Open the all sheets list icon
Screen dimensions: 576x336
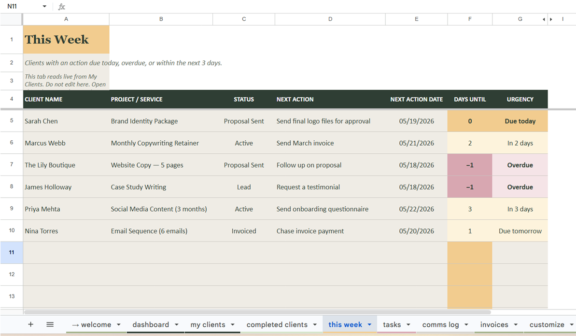pos(50,324)
